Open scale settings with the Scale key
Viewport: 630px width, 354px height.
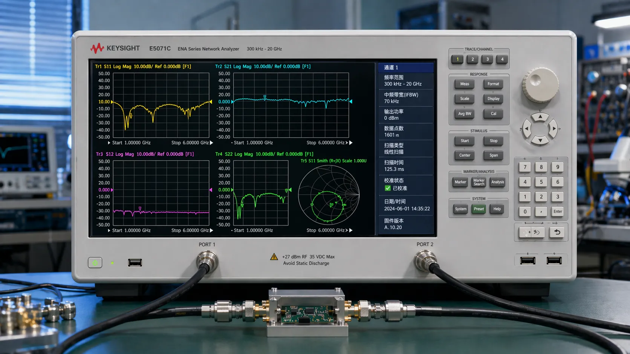[464, 99]
